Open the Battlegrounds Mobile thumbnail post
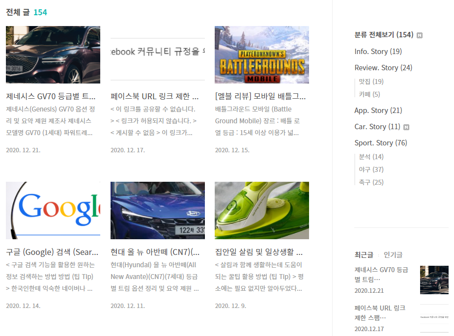Image resolution: width=454 pixels, height=336 pixels. [262, 55]
